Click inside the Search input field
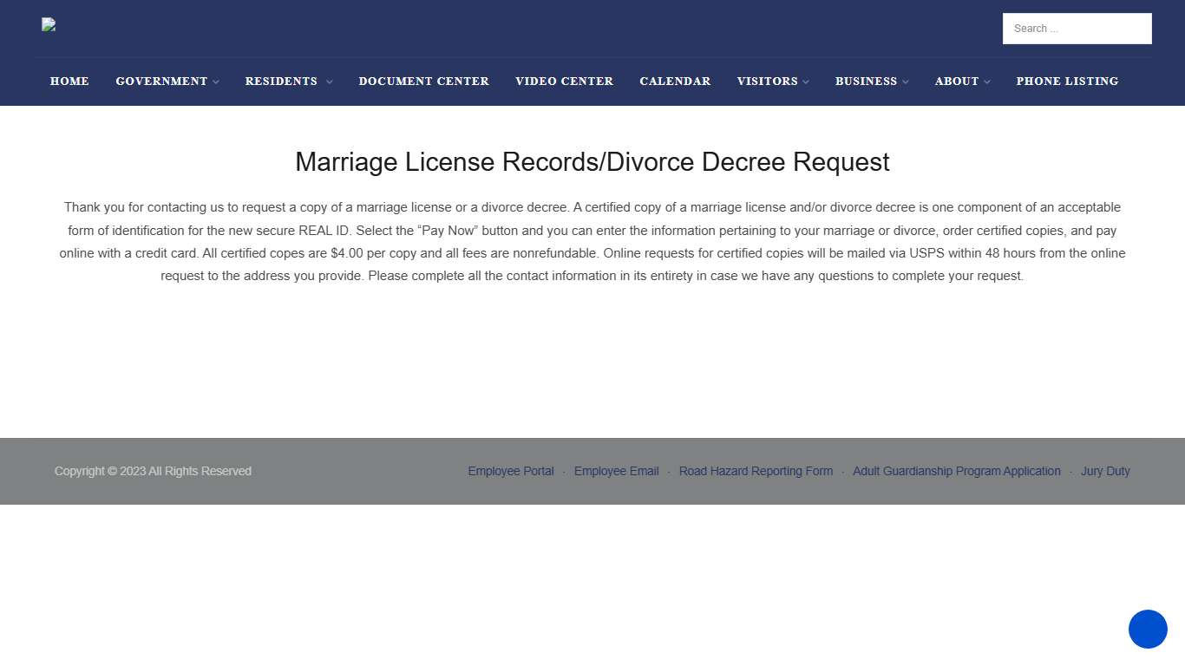The width and height of the screenshot is (1185, 666). tap(1077, 28)
